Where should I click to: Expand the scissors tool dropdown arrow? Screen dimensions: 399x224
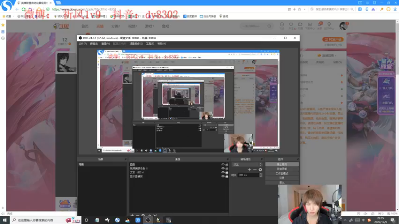[377, 9]
